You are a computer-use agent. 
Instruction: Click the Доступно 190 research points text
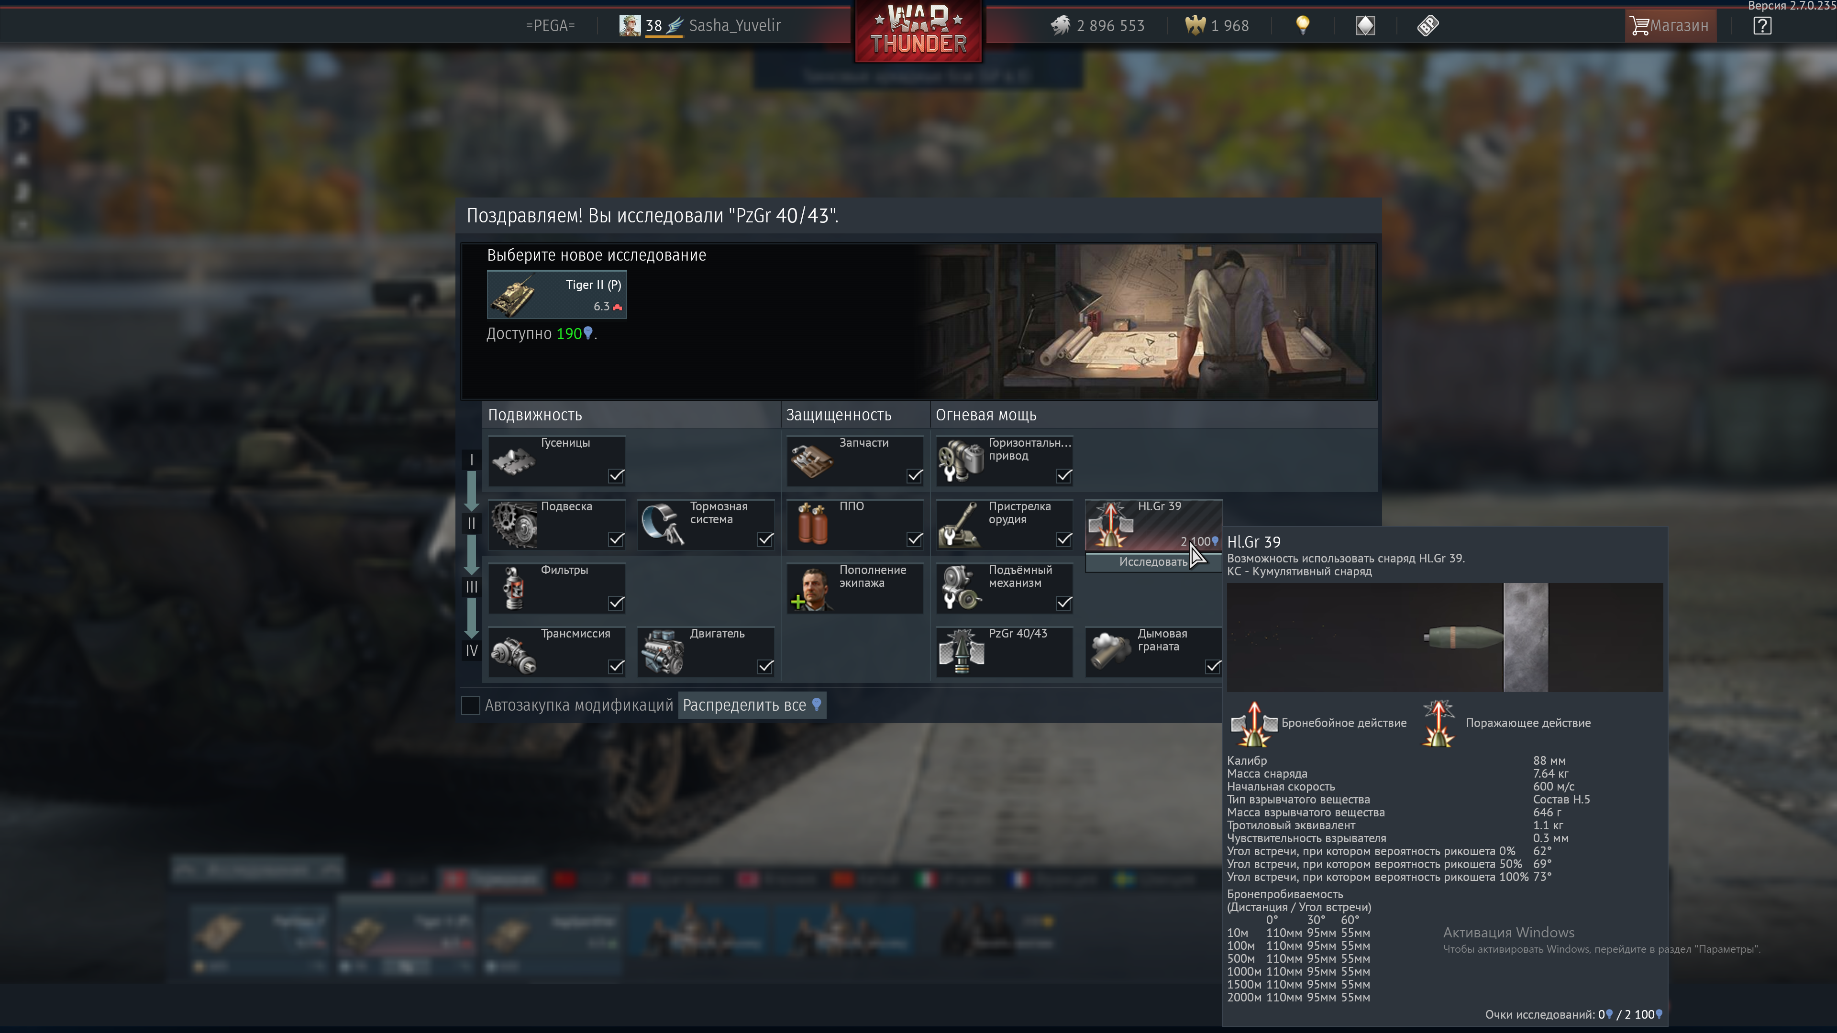click(x=541, y=334)
